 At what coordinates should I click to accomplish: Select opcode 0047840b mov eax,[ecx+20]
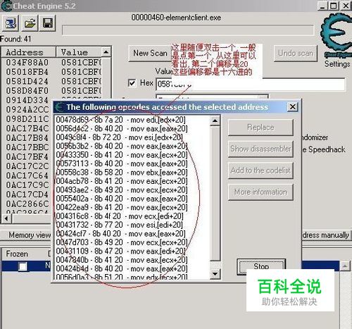(x=122, y=260)
